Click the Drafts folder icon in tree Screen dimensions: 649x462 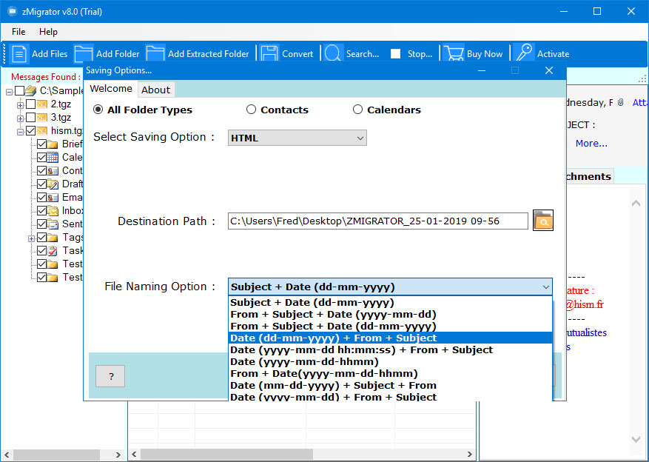click(x=52, y=184)
